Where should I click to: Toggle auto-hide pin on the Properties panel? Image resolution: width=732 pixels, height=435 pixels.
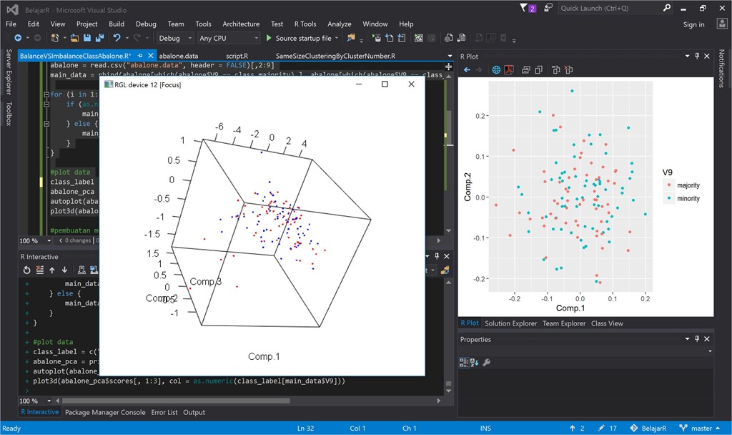(x=698, y=339)
